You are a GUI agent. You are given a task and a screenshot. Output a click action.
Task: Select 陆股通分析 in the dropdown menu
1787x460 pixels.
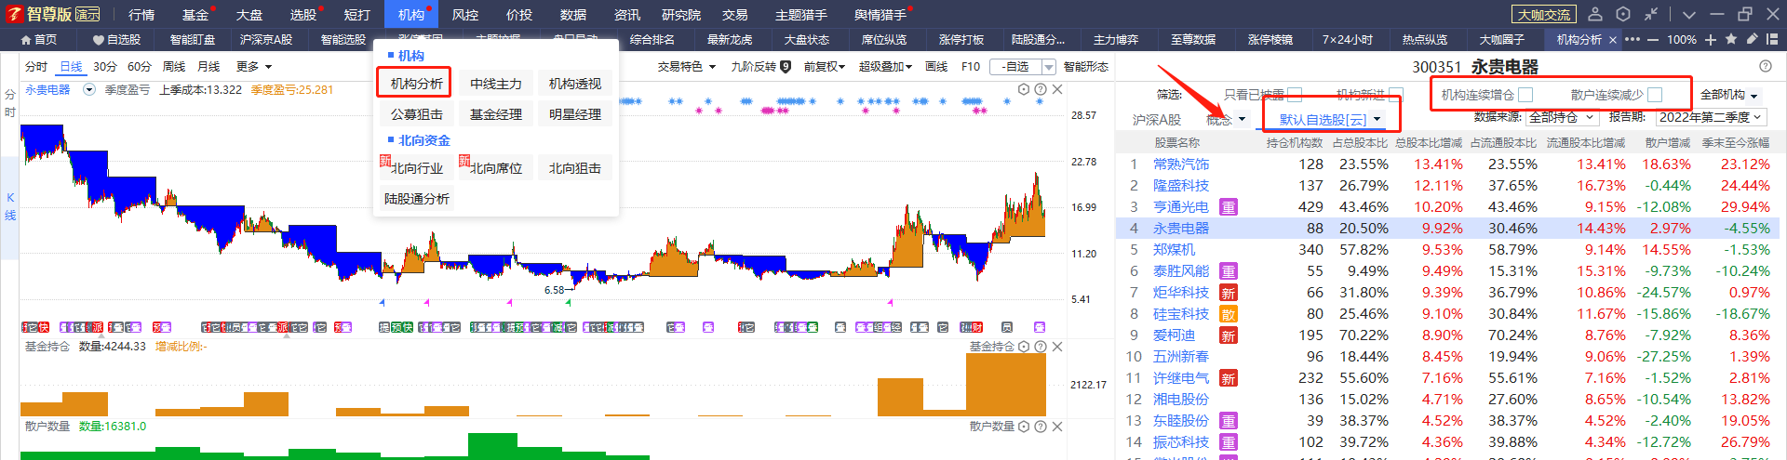point(416,199)
